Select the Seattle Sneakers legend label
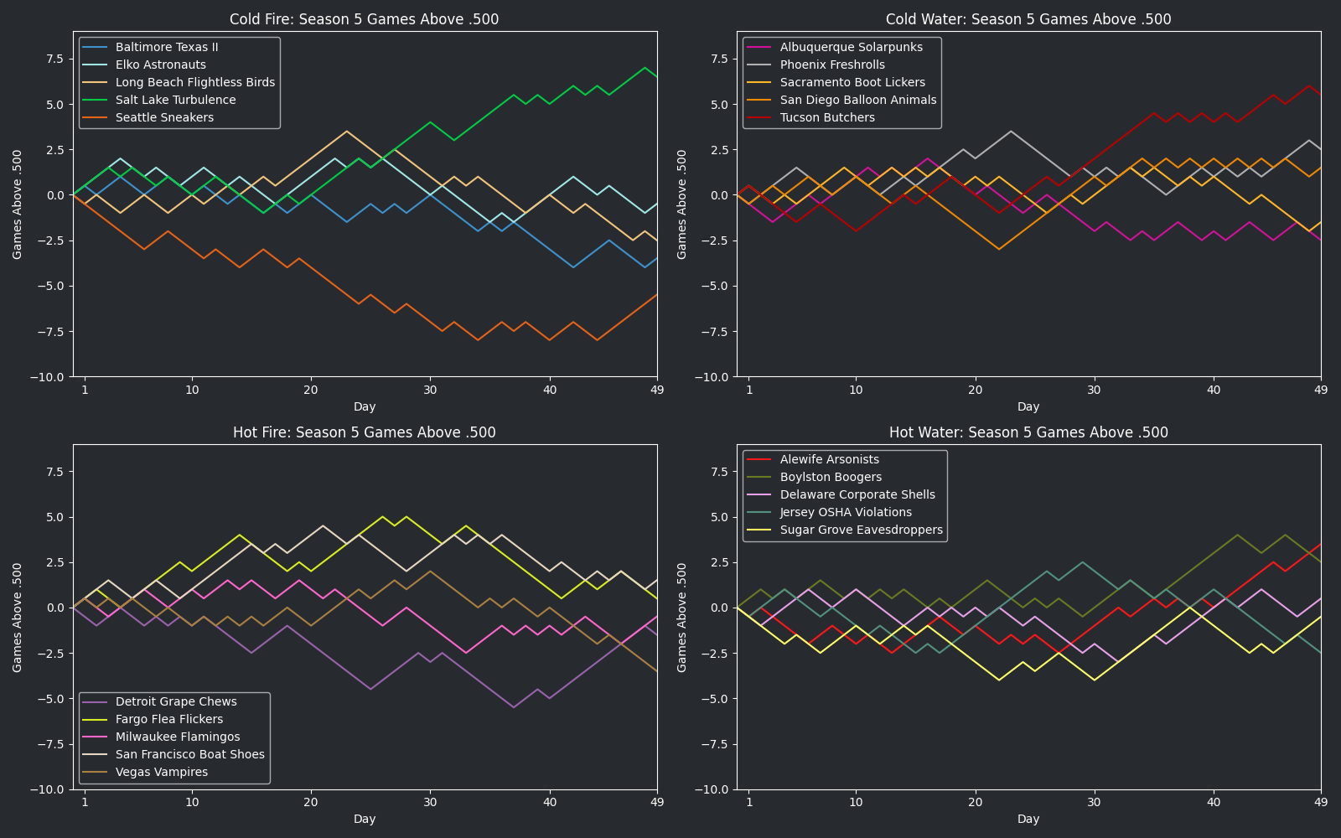1341x838 pixels. click(164, 117)
